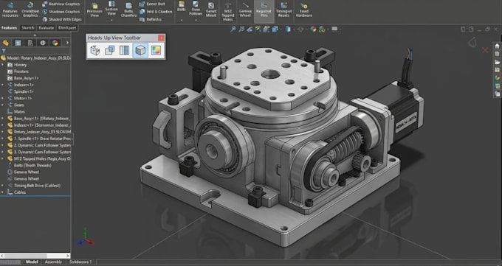
Task: Click View Orientation in Heads-Up toolbar
Action: point(95,51)
